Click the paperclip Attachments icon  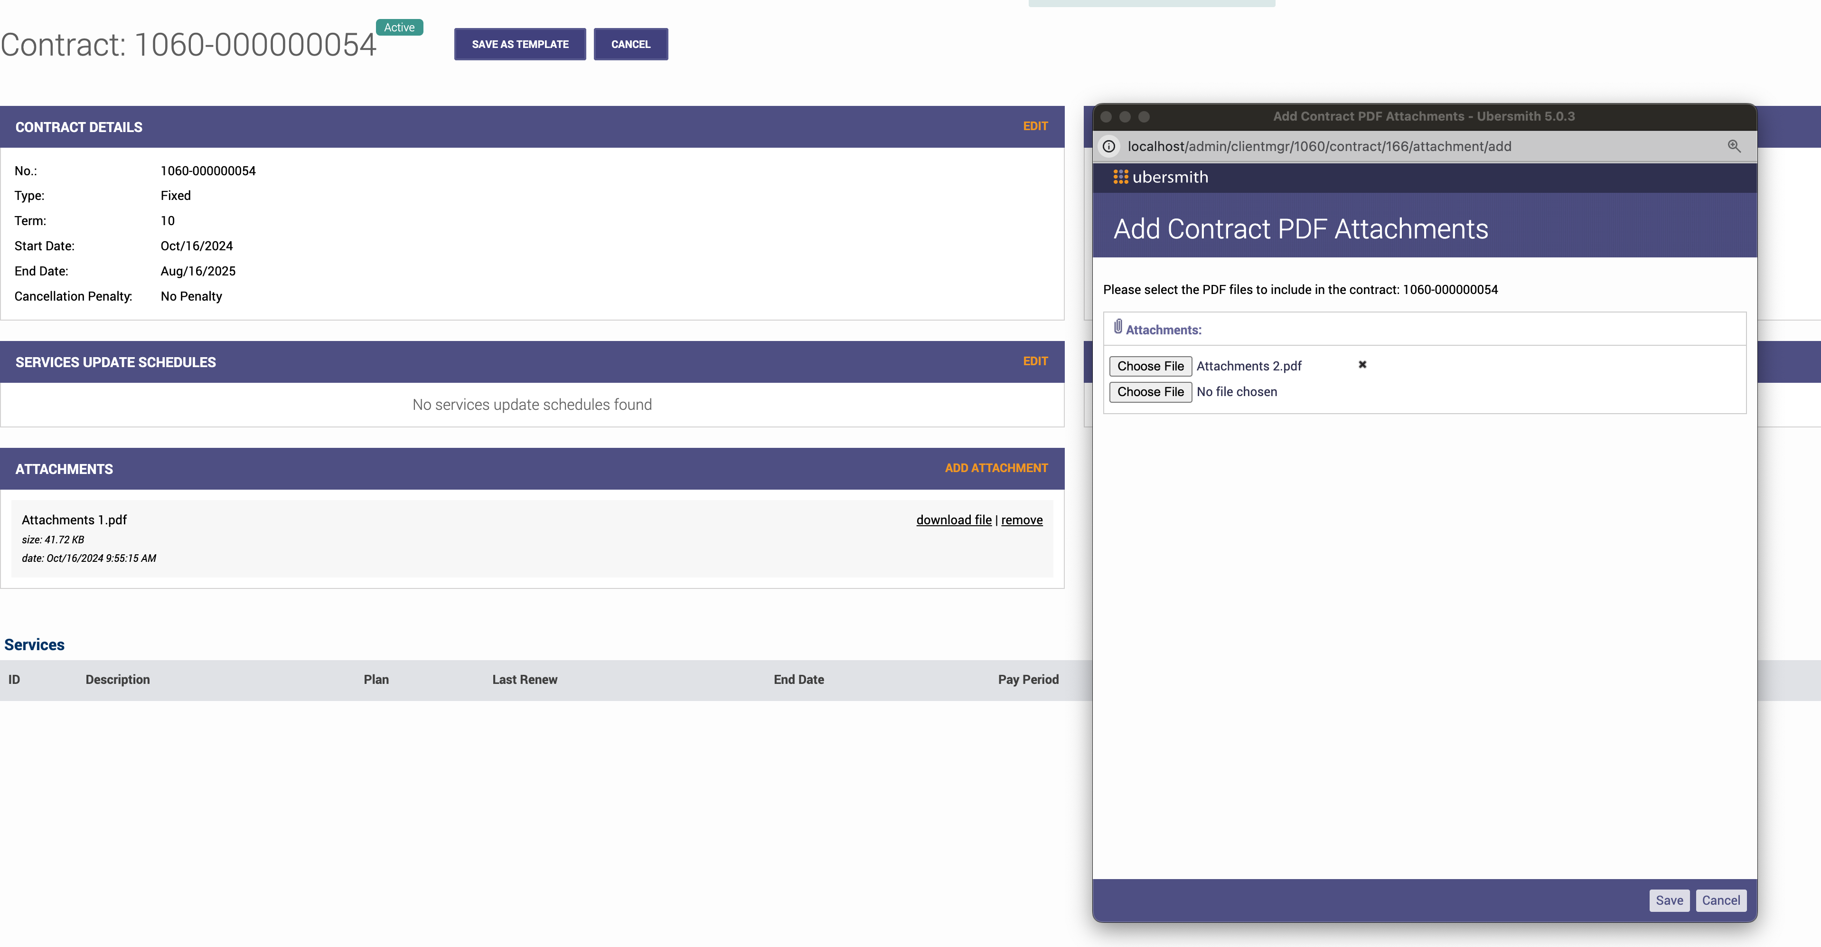click(1117, 327)
